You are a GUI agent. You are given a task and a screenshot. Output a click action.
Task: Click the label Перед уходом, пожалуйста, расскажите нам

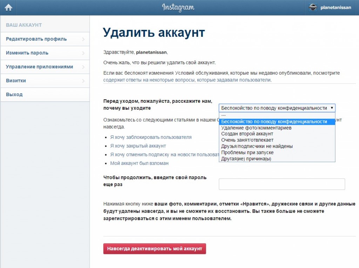click(x=158, y=105)
